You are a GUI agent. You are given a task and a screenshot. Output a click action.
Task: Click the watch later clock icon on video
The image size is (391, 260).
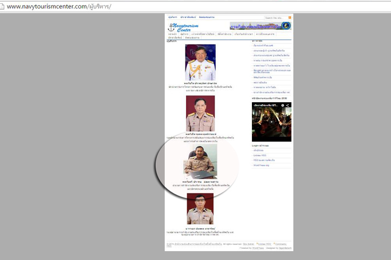click(x=283, y=105)
